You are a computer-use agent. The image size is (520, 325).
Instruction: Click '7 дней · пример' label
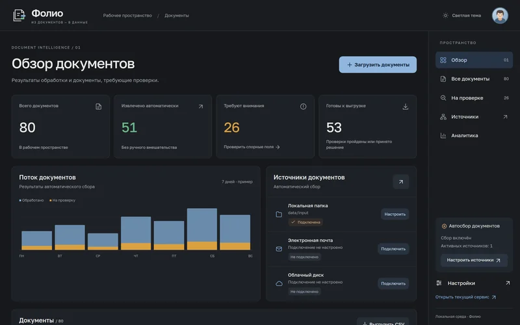(x=237, y=182)
